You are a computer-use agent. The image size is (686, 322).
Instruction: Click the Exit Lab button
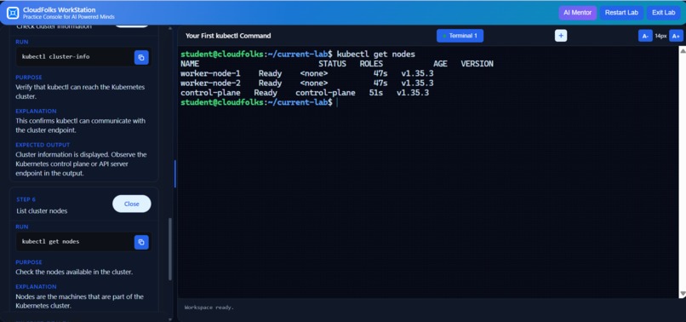click(664, 13)
